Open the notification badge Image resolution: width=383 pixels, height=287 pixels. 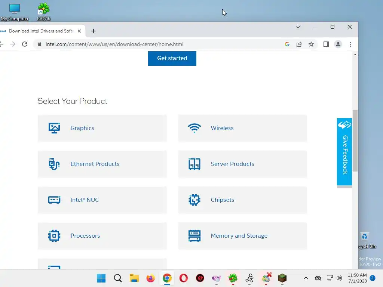(373, 278)
